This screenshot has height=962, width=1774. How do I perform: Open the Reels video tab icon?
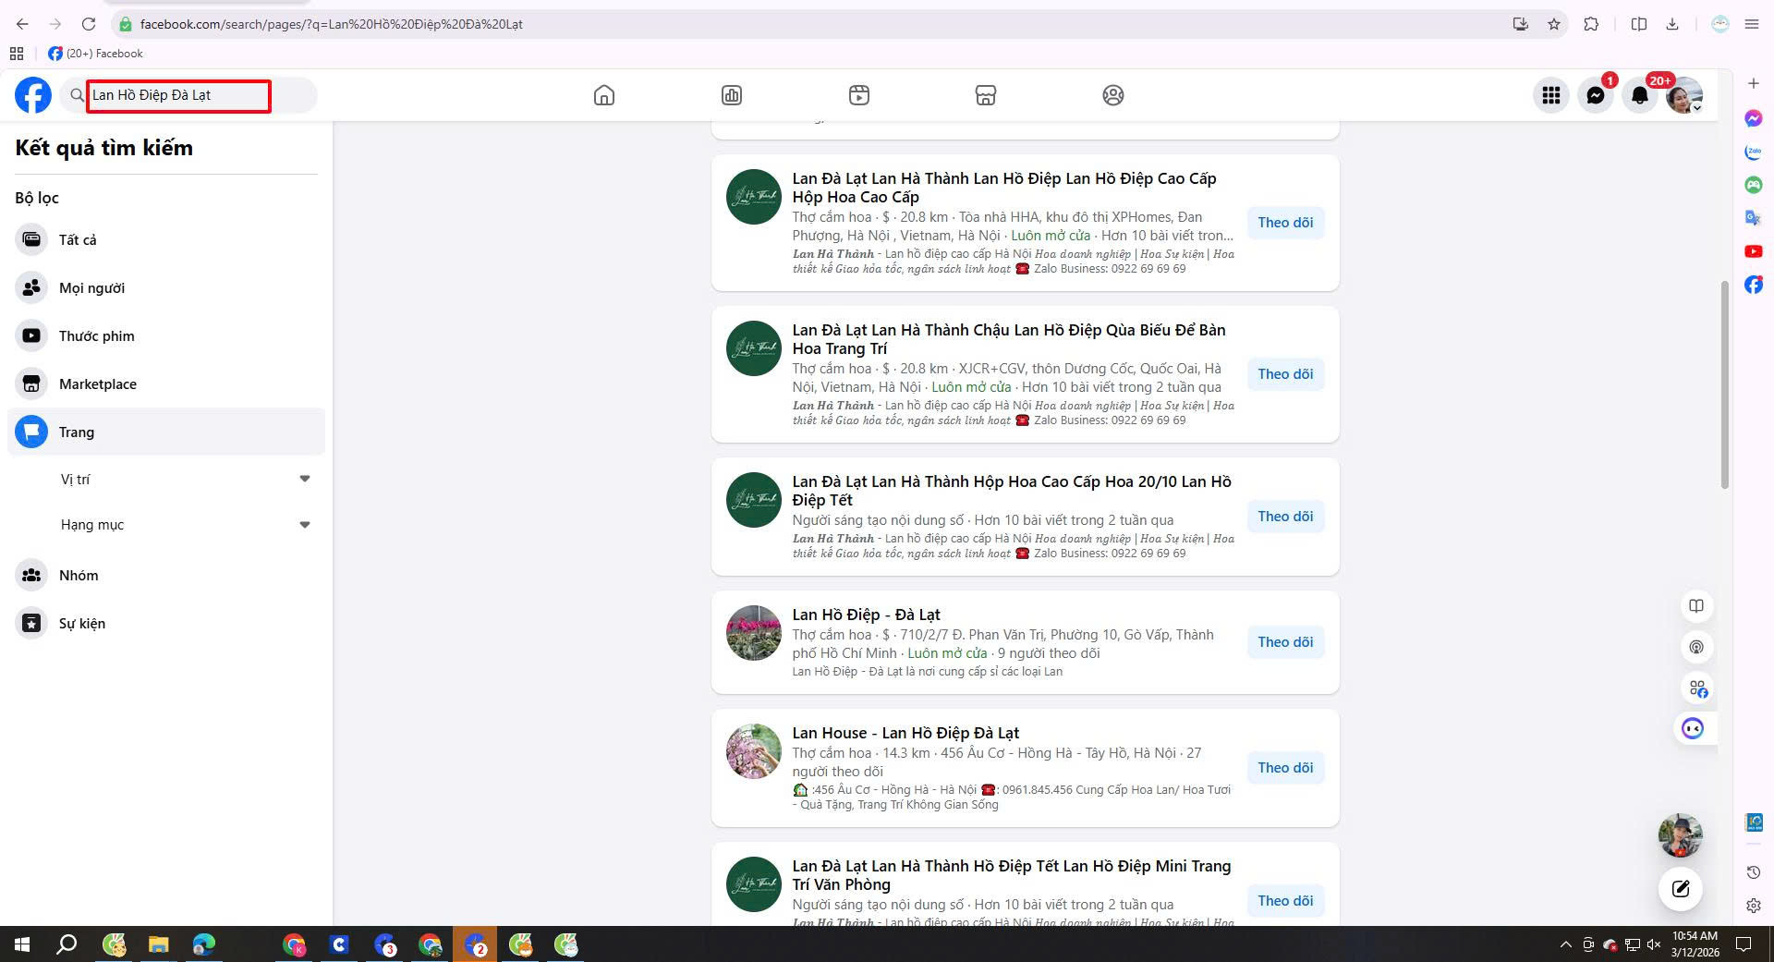point(859,95)
